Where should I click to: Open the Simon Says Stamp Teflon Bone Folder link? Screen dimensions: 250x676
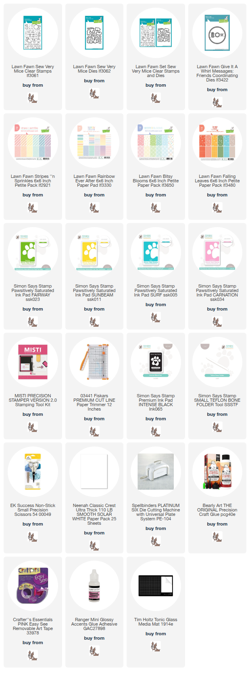click(x=217, y=400)
